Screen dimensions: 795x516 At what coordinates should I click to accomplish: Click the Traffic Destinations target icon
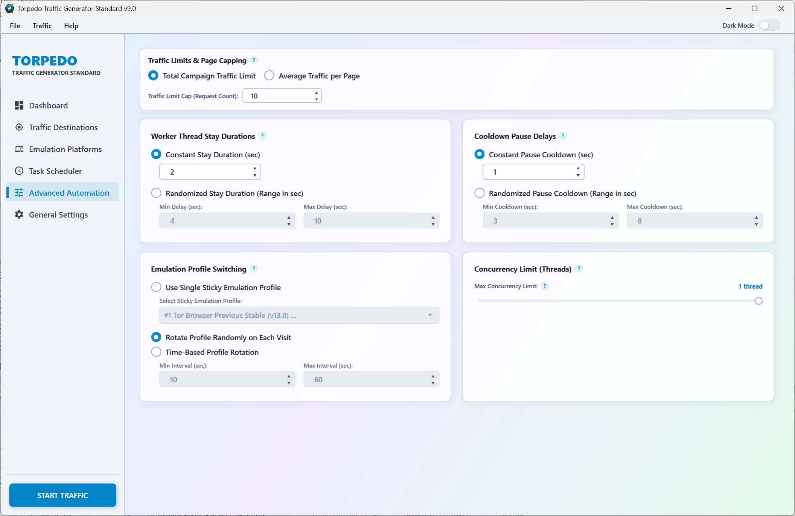pos(19,127)
